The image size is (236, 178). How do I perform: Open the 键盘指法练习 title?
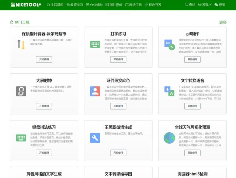pyautogui.click(x=44, y=127)
